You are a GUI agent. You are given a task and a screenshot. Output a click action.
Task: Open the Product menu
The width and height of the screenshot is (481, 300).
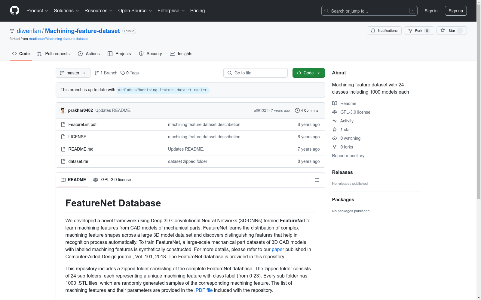point(37,10)
